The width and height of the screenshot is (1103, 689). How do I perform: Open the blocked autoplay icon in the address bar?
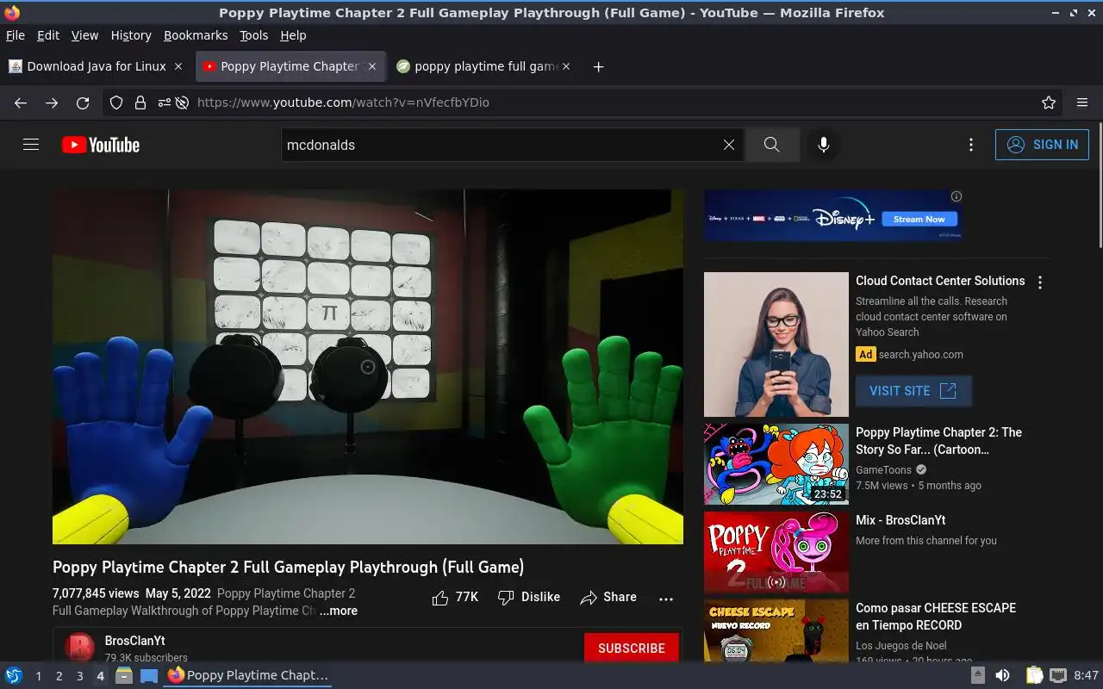(182, 102)
